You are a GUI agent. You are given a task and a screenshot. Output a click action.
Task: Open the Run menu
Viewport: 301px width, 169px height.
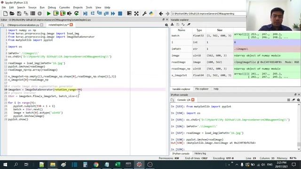tap(42, 8)
